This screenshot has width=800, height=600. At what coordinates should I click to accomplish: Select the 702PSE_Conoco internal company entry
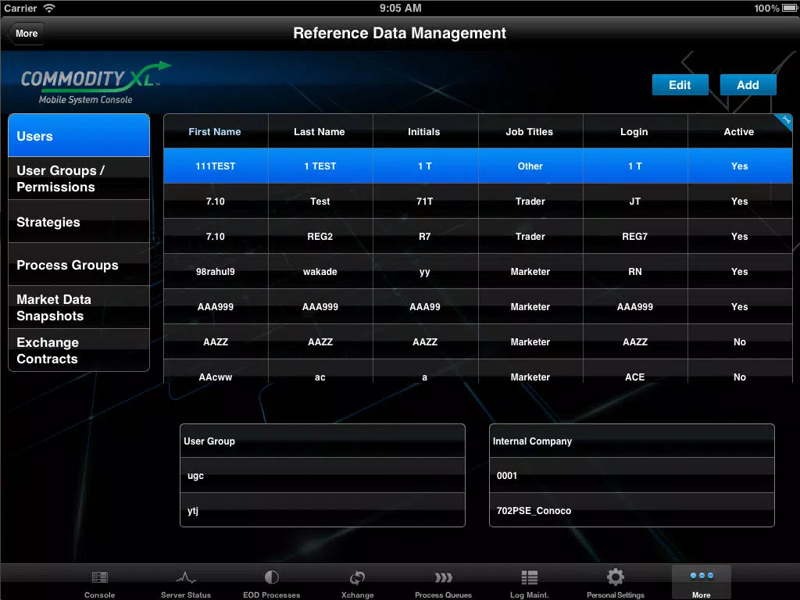(x=631, y=509)
